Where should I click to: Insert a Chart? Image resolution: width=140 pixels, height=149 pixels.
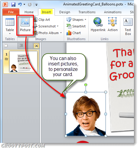tap(73, 33)
